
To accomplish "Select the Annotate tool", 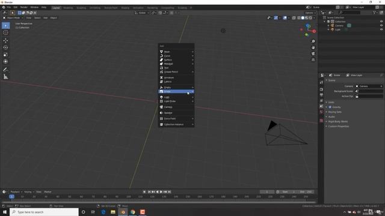I will [5, 70].
